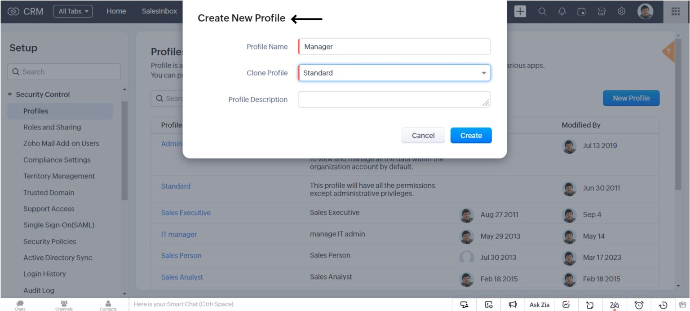Viewport: 690px width, 311px height.
Task: Open global search from the top bar
Action: click(542, 11)
